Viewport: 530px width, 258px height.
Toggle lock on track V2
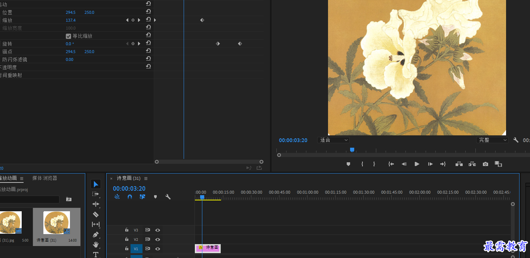click(x=127, y=239)
